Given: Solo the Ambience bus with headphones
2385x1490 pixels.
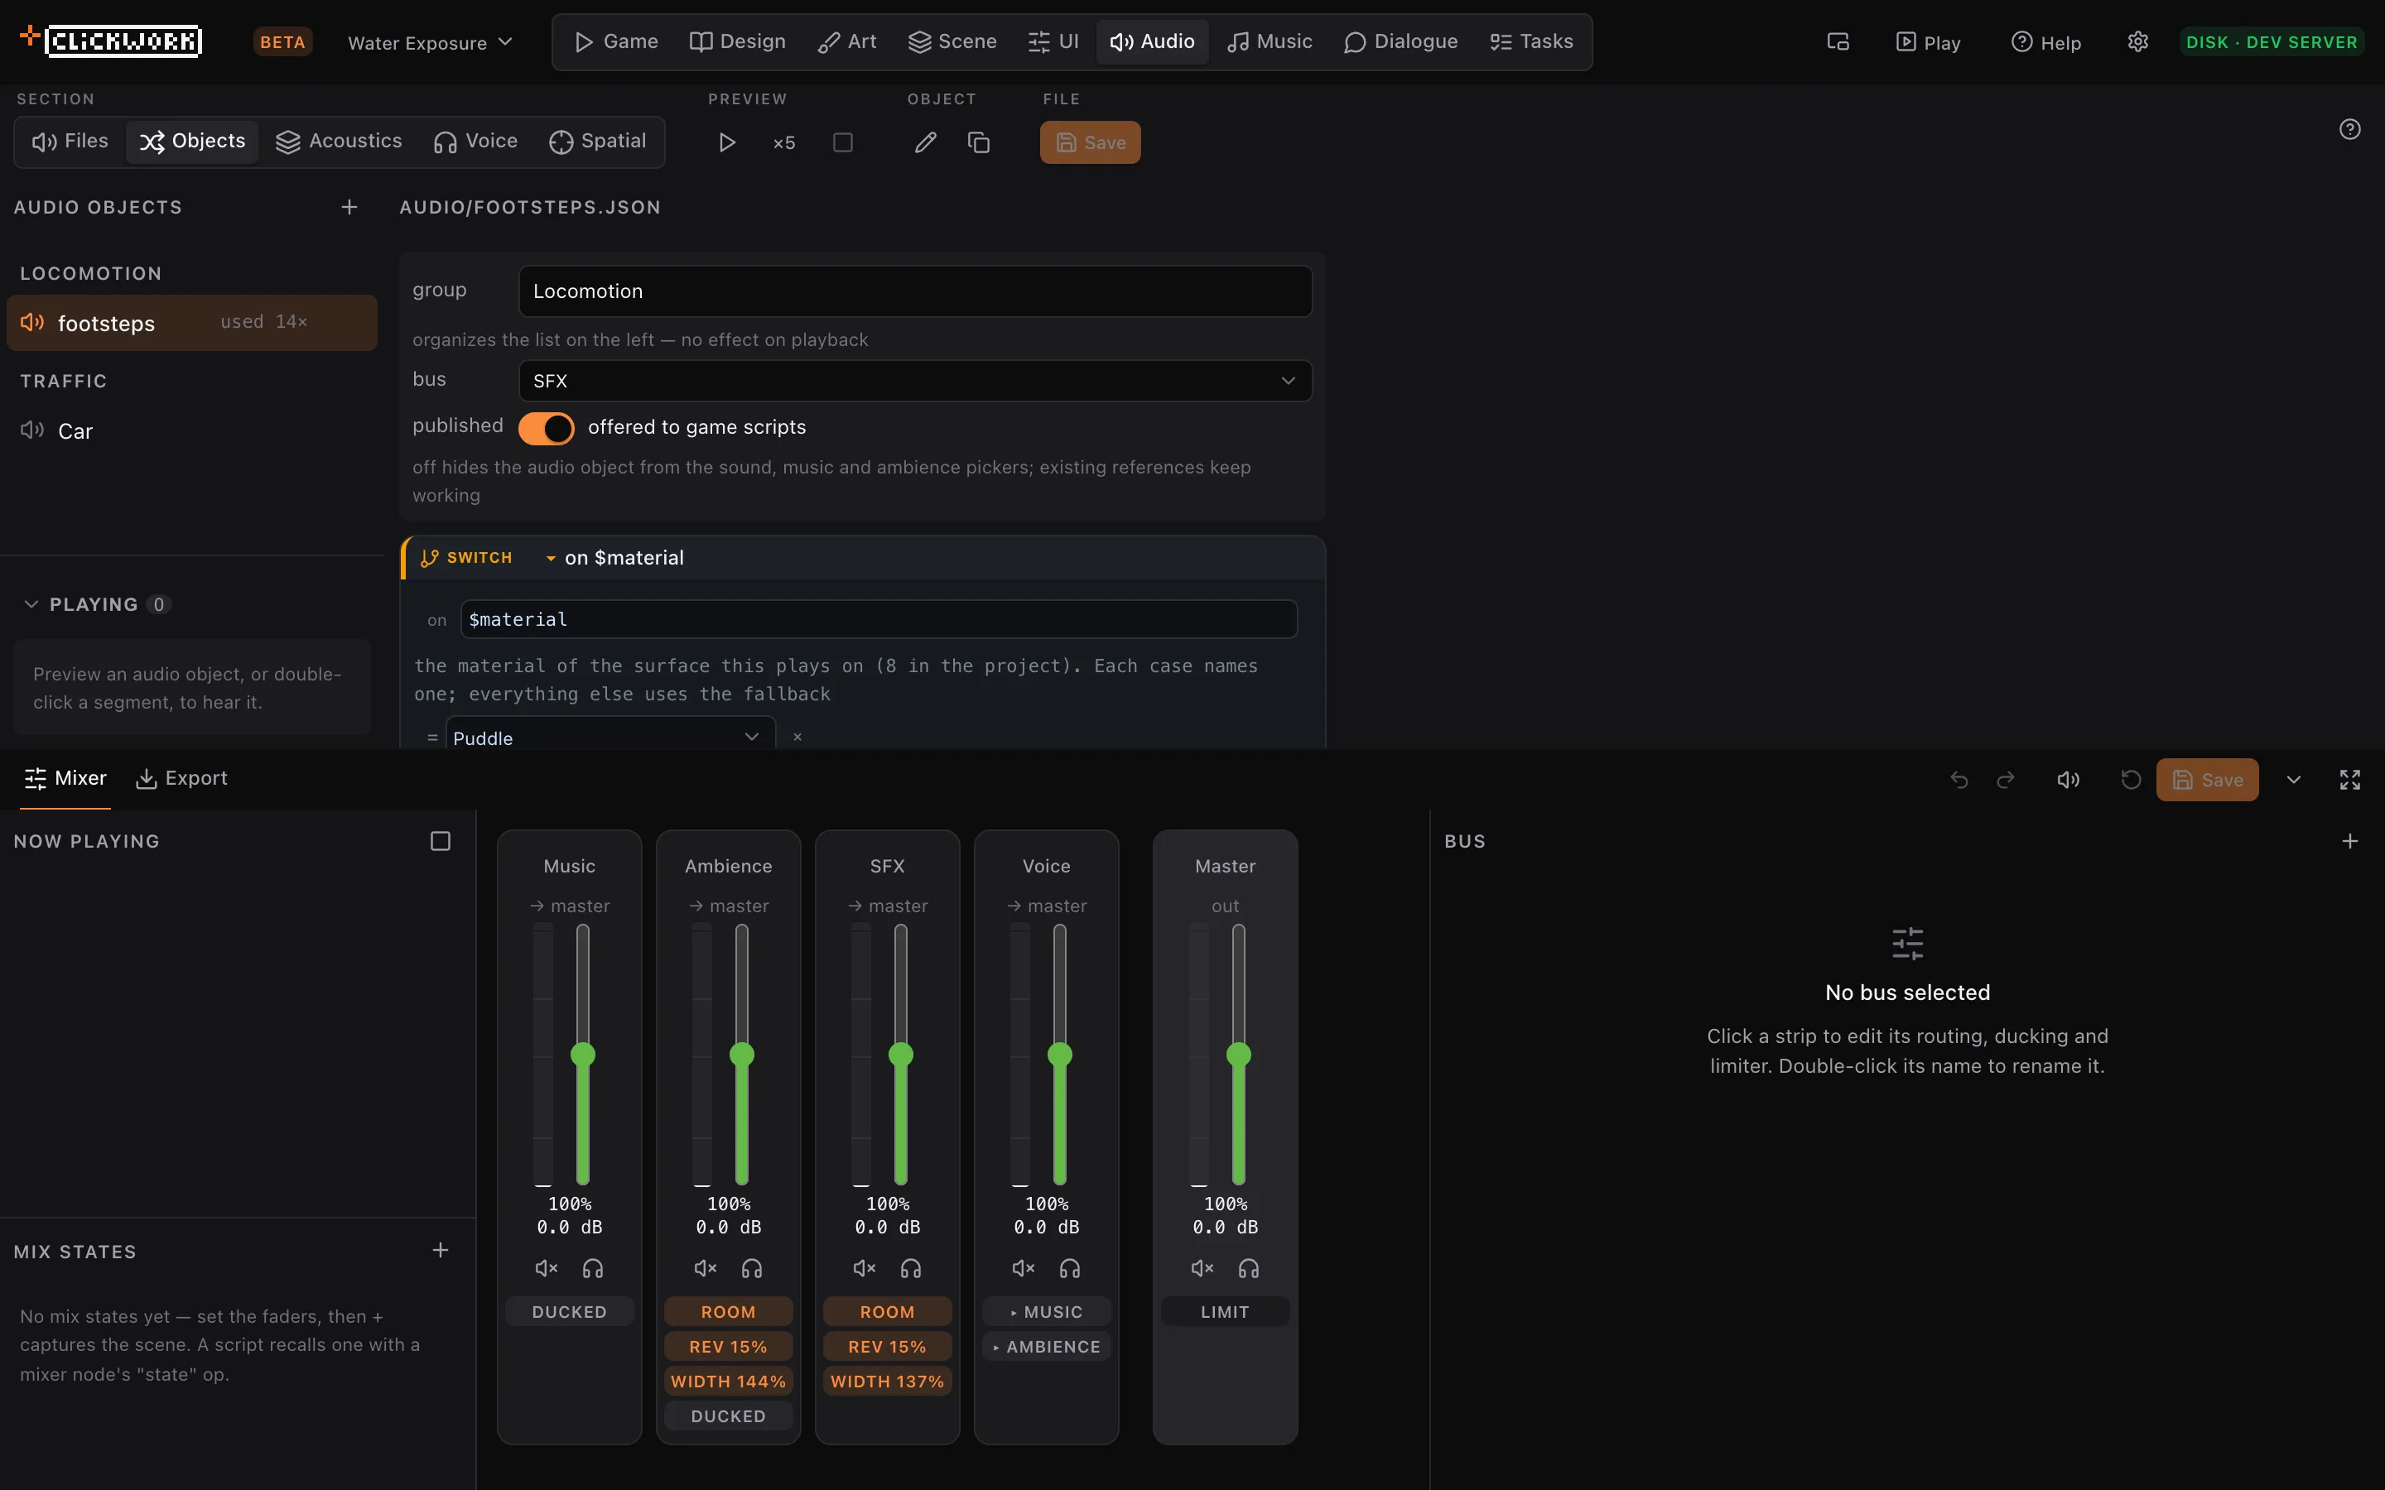Looking at the screenshot, I should tap(752, 1268).
